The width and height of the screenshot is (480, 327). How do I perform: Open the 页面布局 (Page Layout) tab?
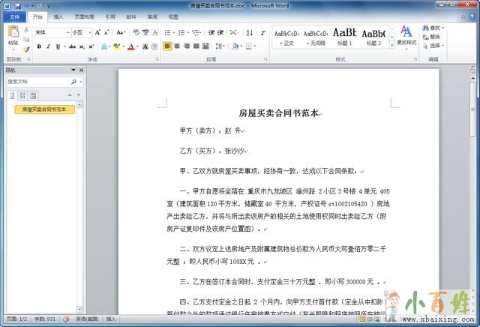coord(84,16)
